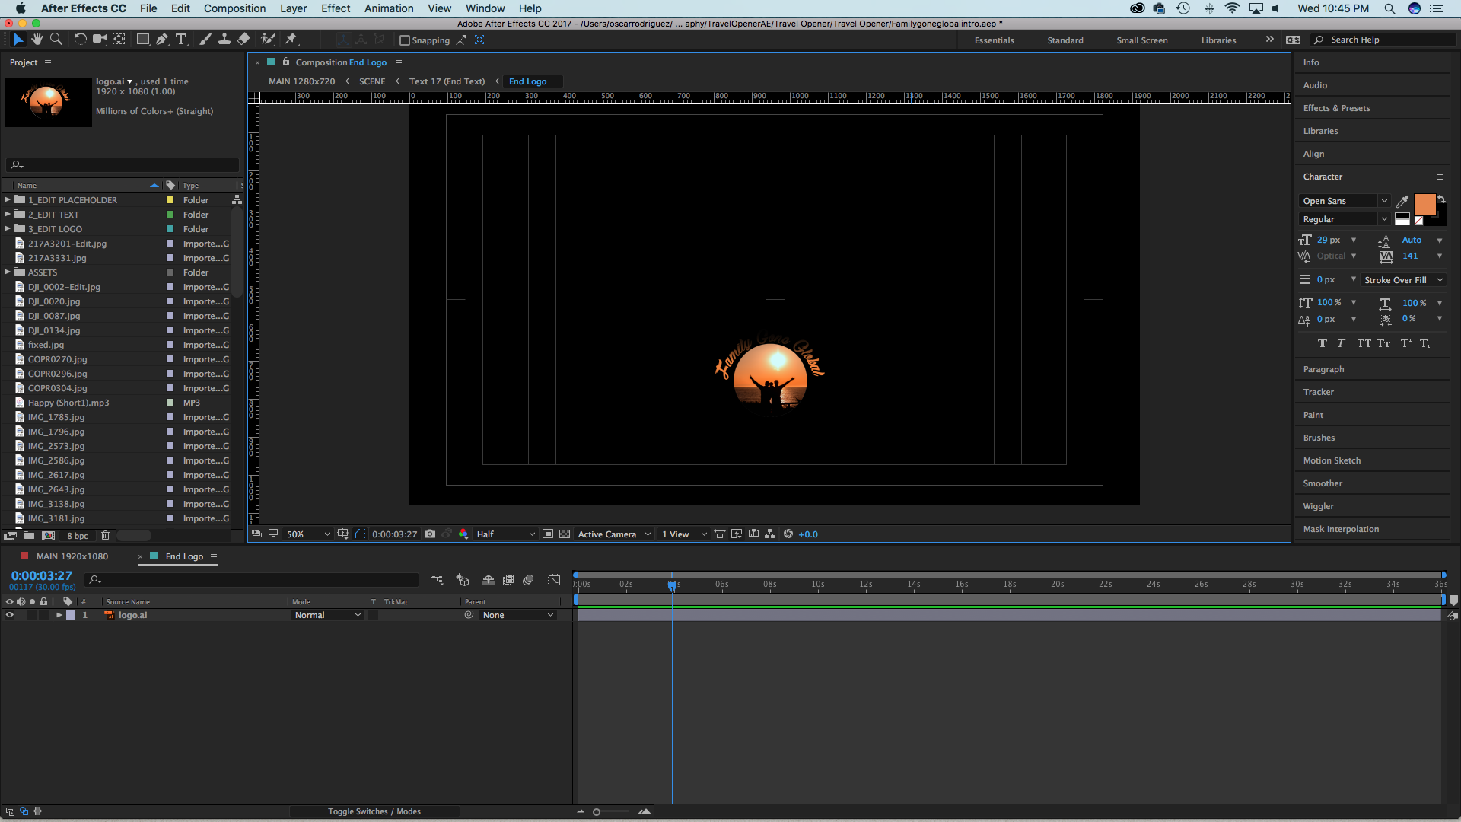
Task: Drag timeline marker at 3 seconds
Action: click(673, 584)
